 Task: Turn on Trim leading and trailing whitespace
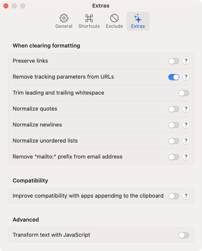[184, 93]
